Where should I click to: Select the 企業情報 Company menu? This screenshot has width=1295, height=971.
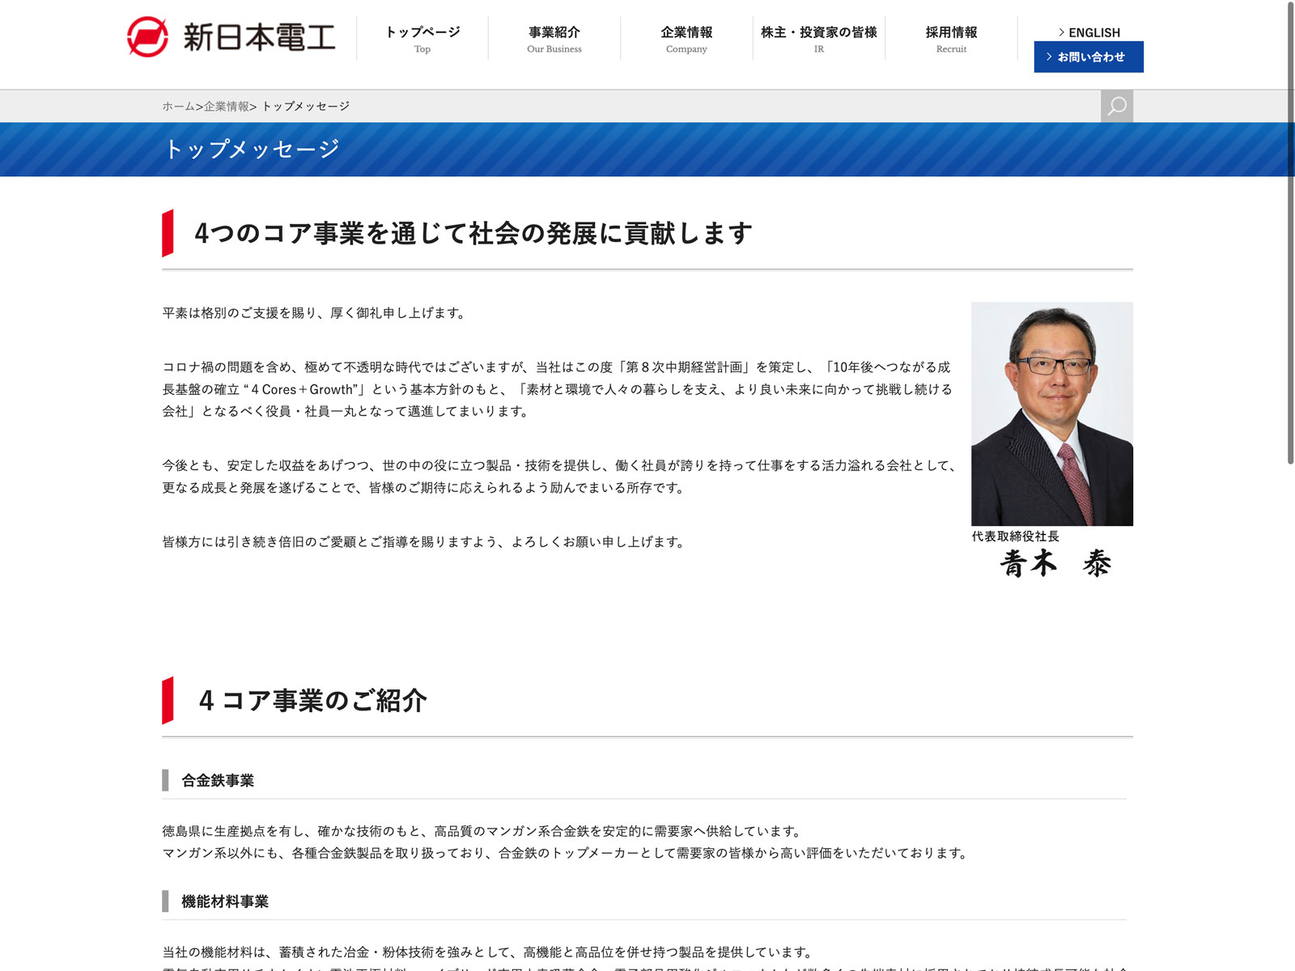(686, 38)
